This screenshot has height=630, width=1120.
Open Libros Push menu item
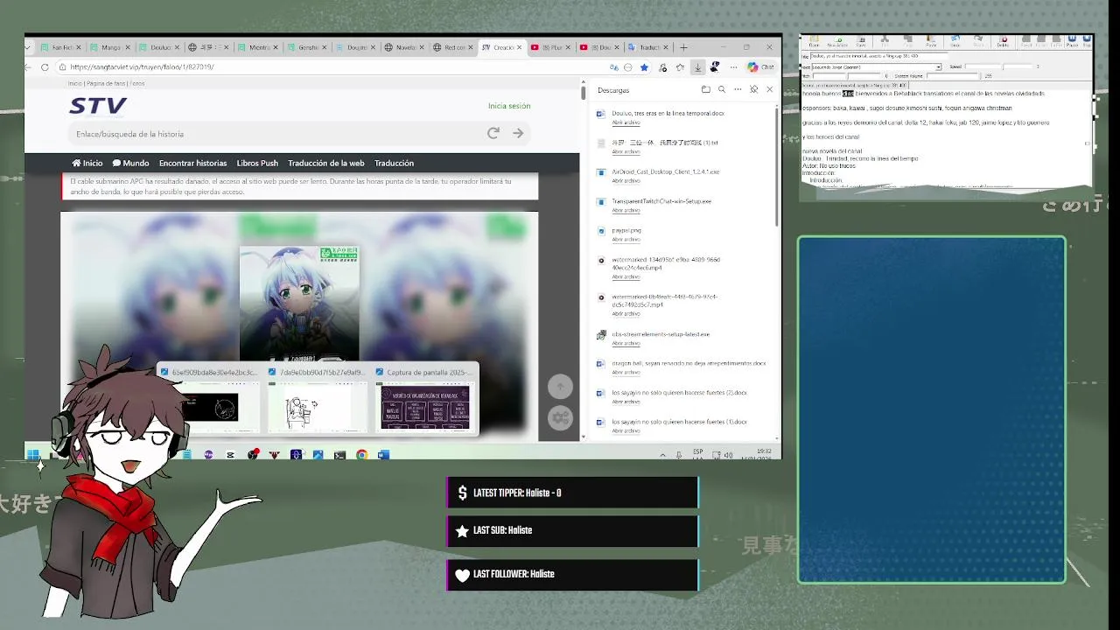coord(257,163)
